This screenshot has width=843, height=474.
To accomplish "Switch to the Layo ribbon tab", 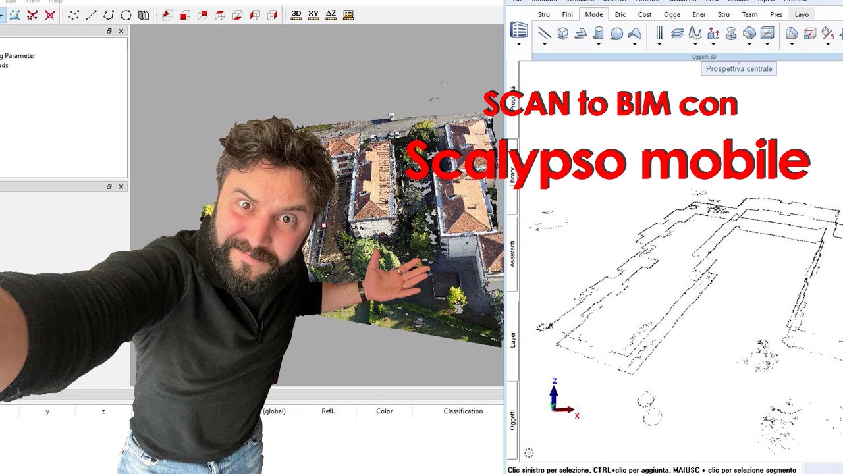I will (x=802, y=14).
